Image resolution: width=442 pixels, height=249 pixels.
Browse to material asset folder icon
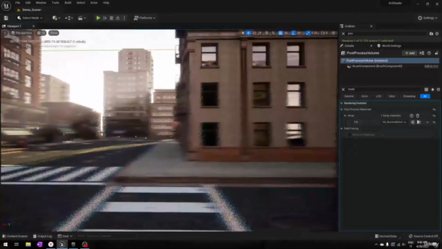click(x=419, y=122)
